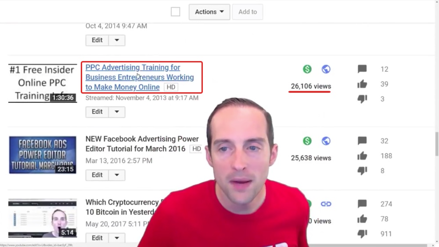
Task: Click the public globe icon for PPC video
Action: [326, 69]
